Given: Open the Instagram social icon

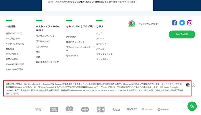Looking at the screenshot, I should (190, 23).
